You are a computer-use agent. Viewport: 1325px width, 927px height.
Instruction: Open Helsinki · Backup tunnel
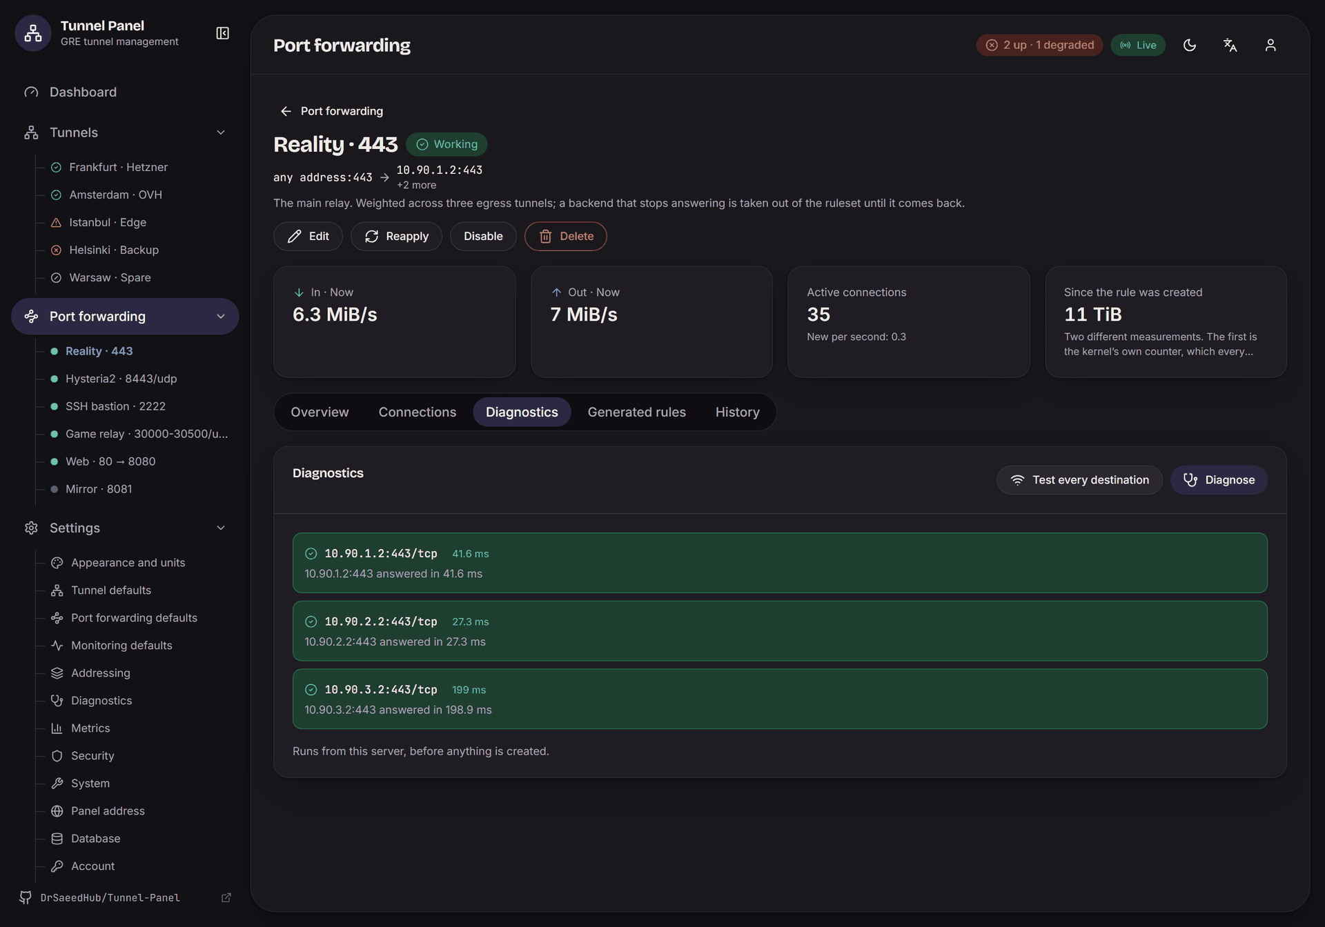[114, 250]
